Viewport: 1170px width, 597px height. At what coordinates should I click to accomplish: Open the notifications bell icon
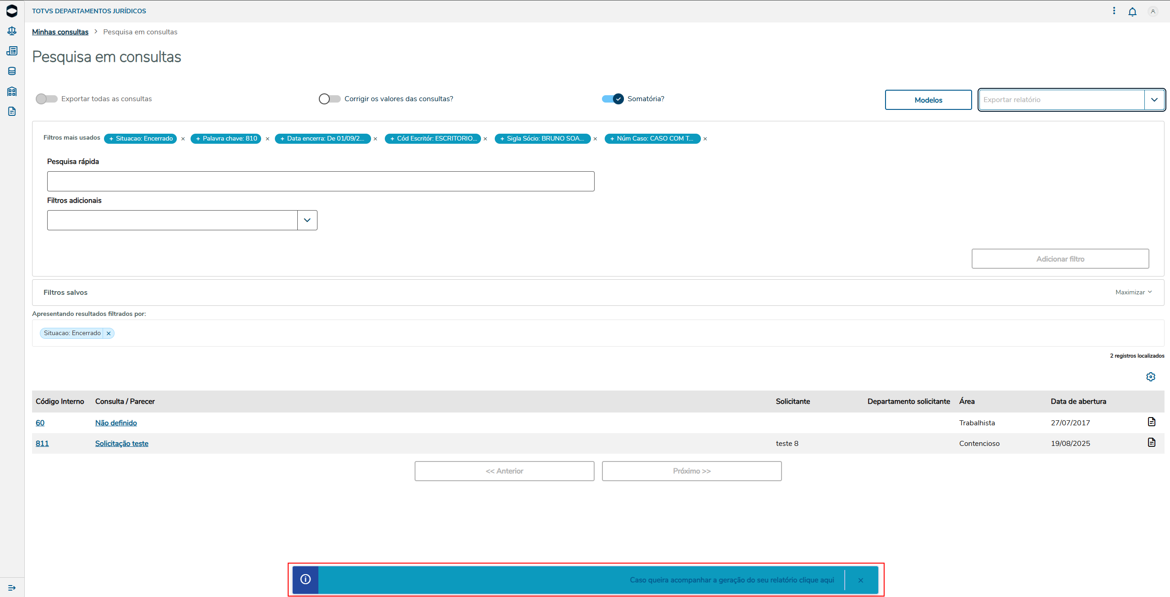coord(1132,11)
